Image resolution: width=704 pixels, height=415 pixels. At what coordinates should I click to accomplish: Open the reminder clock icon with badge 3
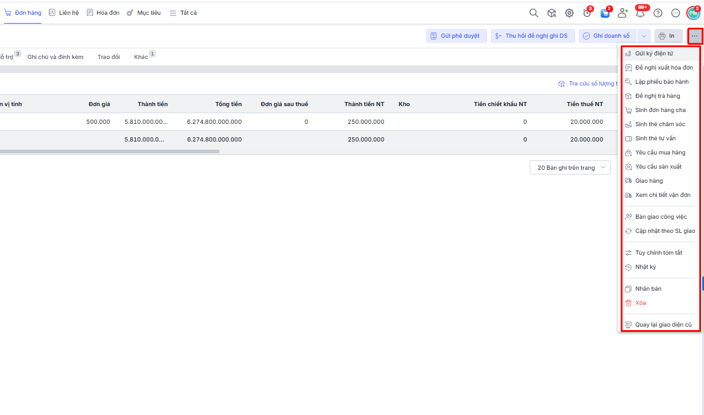(587, 13)
